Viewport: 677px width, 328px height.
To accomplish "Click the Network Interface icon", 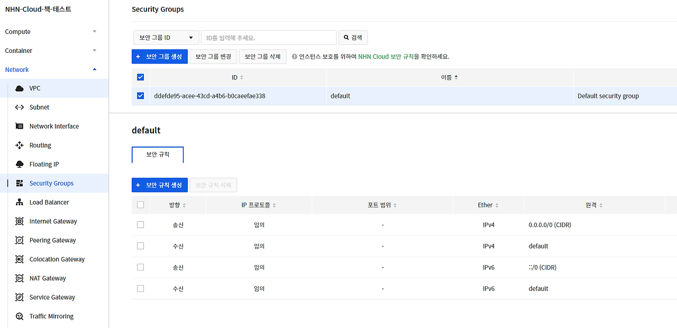I will pos(18,126).
